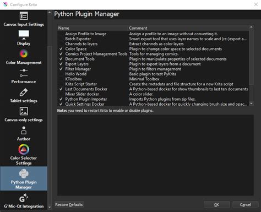Select the Performance sliders icon
261x212 pixels.
(24, 73)
